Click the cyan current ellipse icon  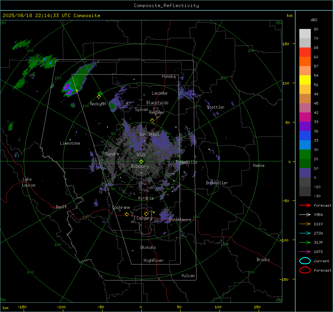tap(305, 261)
